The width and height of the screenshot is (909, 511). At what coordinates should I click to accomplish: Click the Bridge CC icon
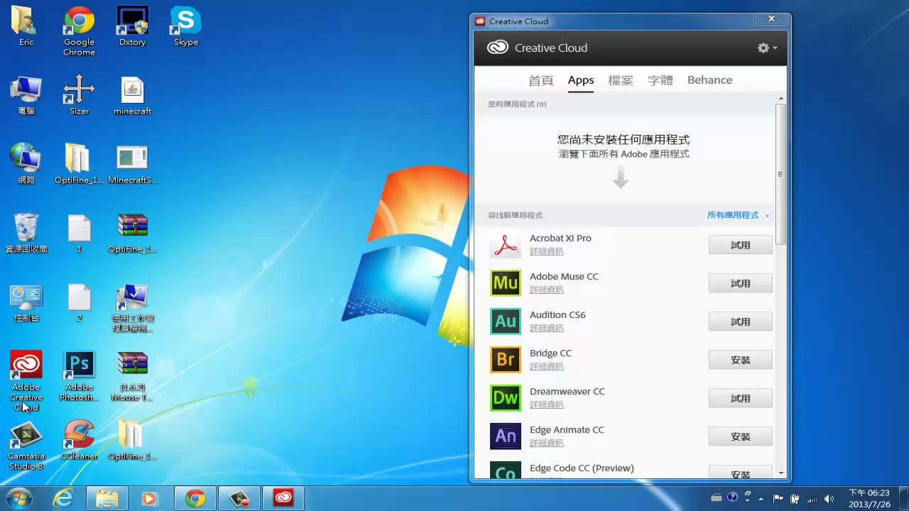pos(505,360)
